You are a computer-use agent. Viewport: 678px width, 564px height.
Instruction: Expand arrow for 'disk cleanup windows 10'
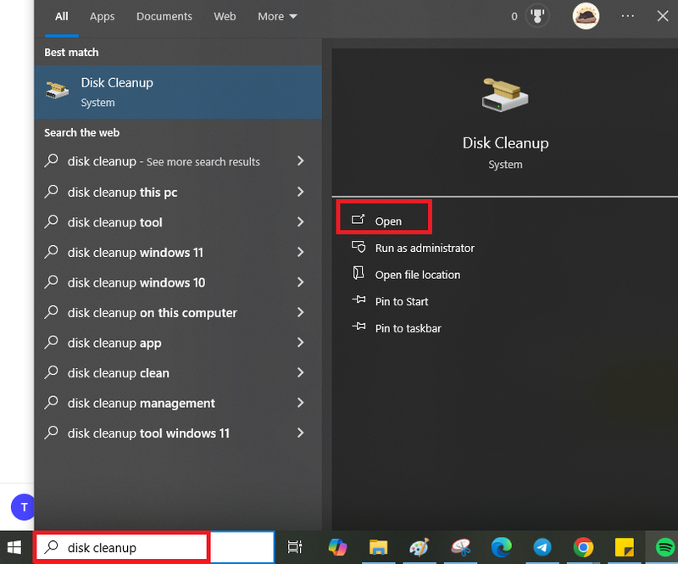pyautogui.click(x=301, y=282)
